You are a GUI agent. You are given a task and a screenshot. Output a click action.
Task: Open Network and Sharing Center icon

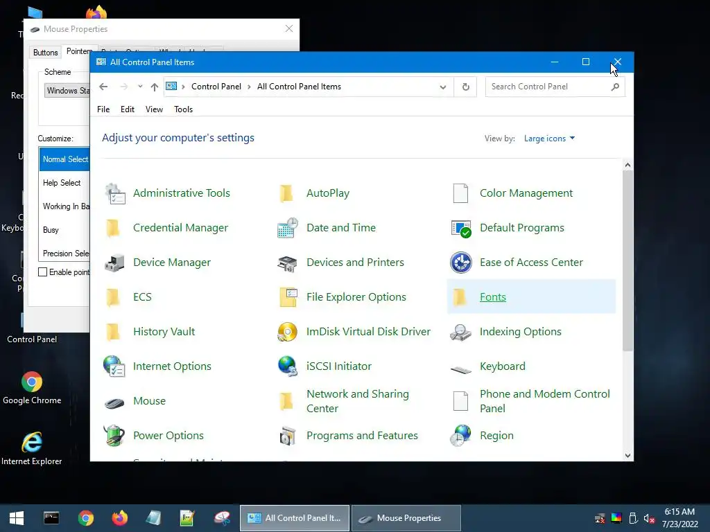click(287, 401)
